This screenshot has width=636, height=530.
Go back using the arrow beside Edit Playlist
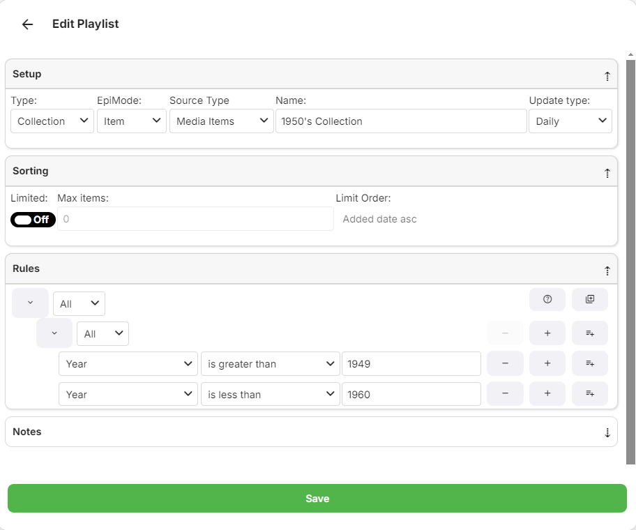coord(27,24)
